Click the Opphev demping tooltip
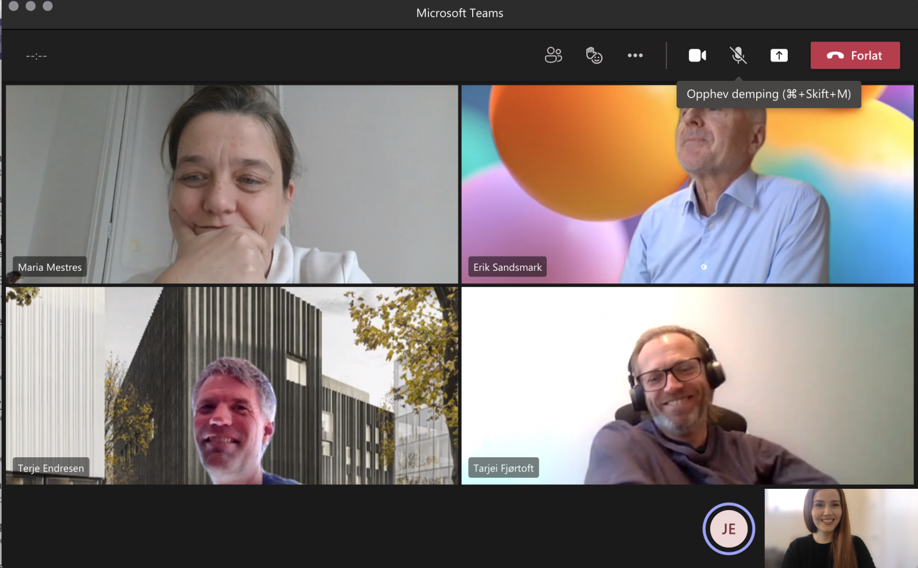The width and height of the screenshot is (918, 568). click(x=768, y=94)
